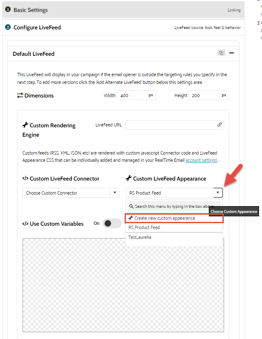This screenshot has width=262, height=339.
Task: Toggle the Use Custom Variables switch
Action: click(x=112, y=223)
